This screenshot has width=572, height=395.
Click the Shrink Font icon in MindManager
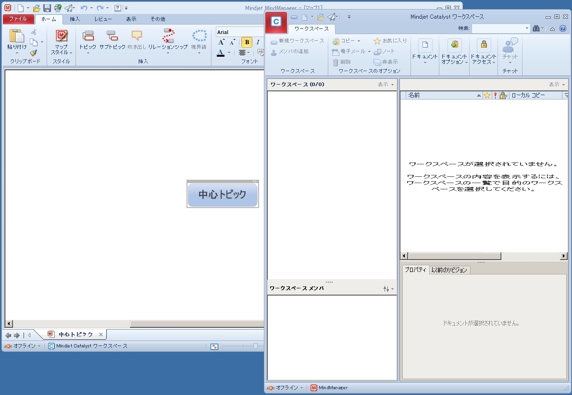tap(232, 42)
